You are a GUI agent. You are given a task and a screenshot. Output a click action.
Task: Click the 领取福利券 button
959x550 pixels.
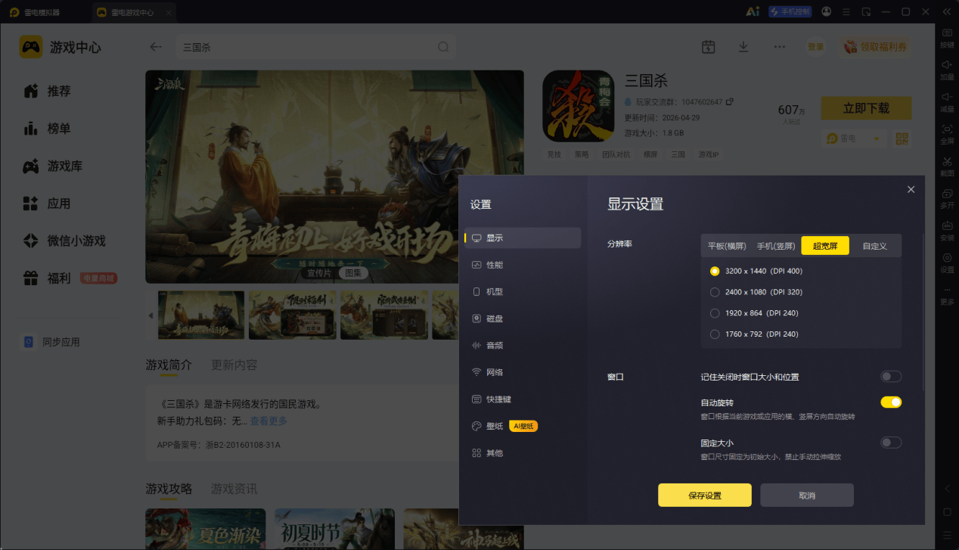[874, 47]
